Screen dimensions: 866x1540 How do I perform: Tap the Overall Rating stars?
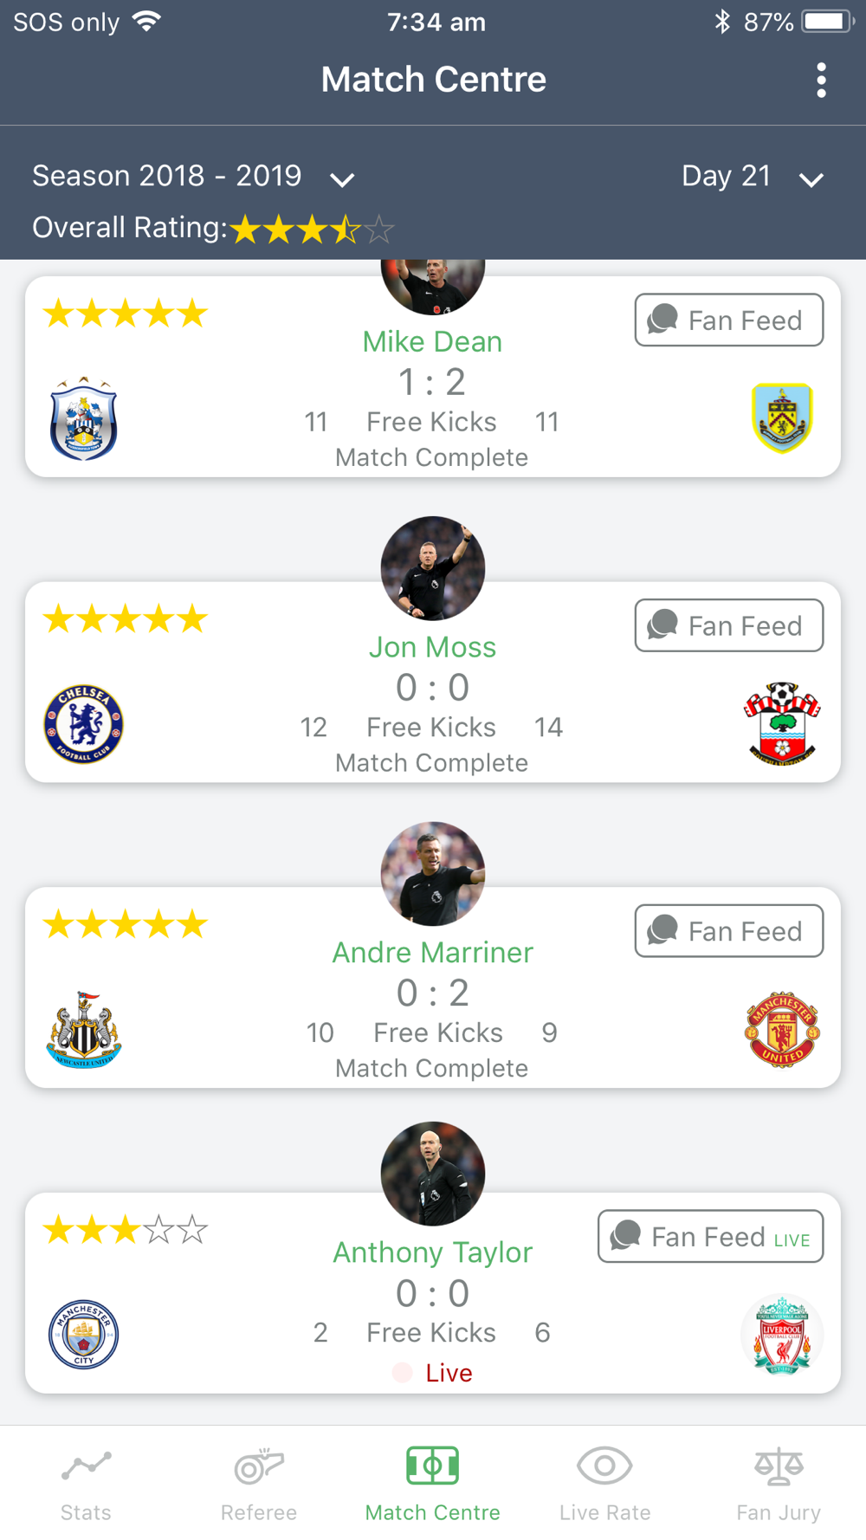(313, 230)
